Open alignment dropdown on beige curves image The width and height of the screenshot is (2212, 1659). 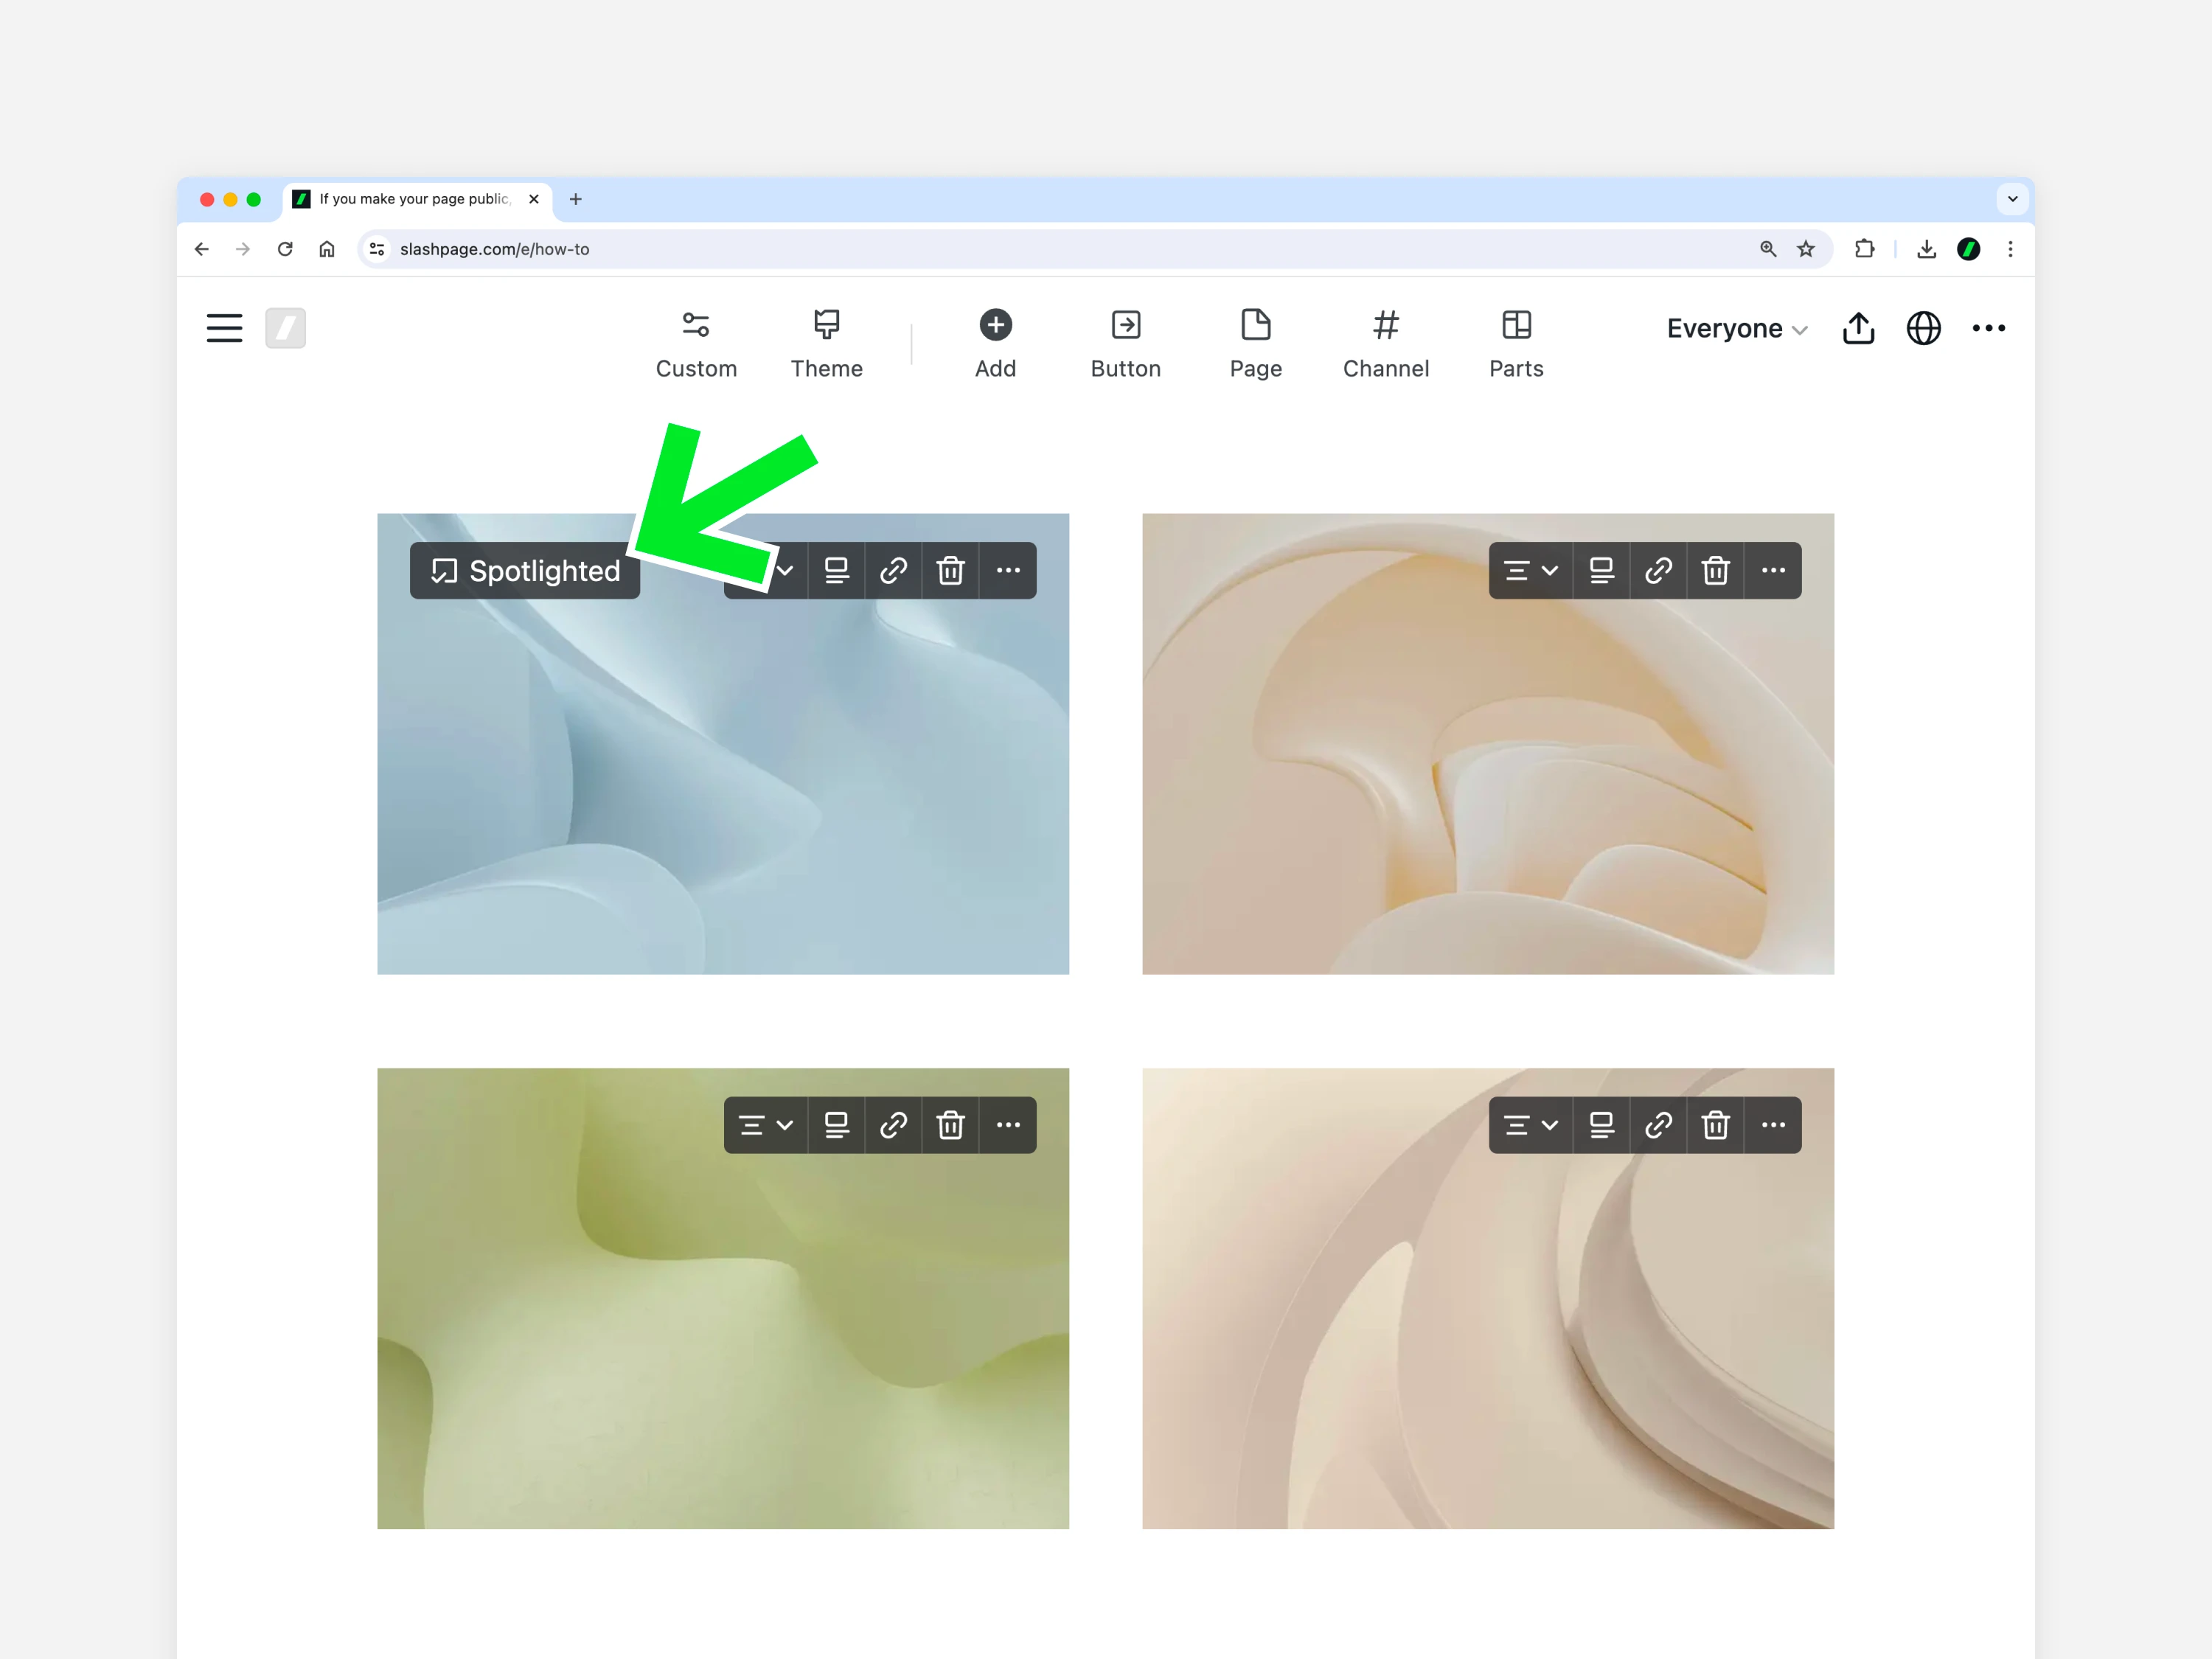1531,1125
